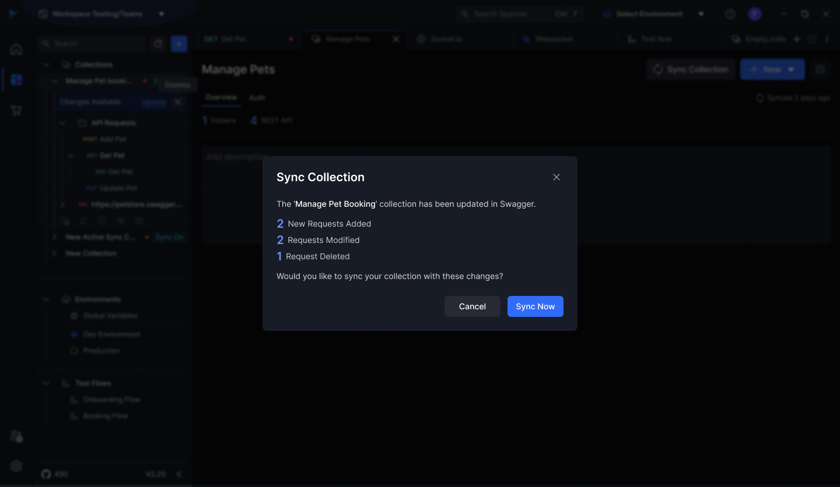Select the Production environment radio button

(74, 350)
